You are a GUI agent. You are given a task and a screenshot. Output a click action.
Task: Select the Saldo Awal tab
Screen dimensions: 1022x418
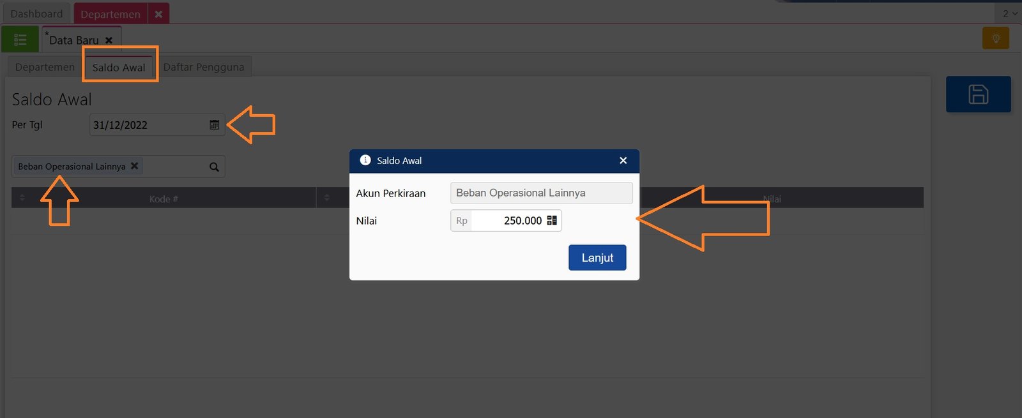[x=119, y=67]
